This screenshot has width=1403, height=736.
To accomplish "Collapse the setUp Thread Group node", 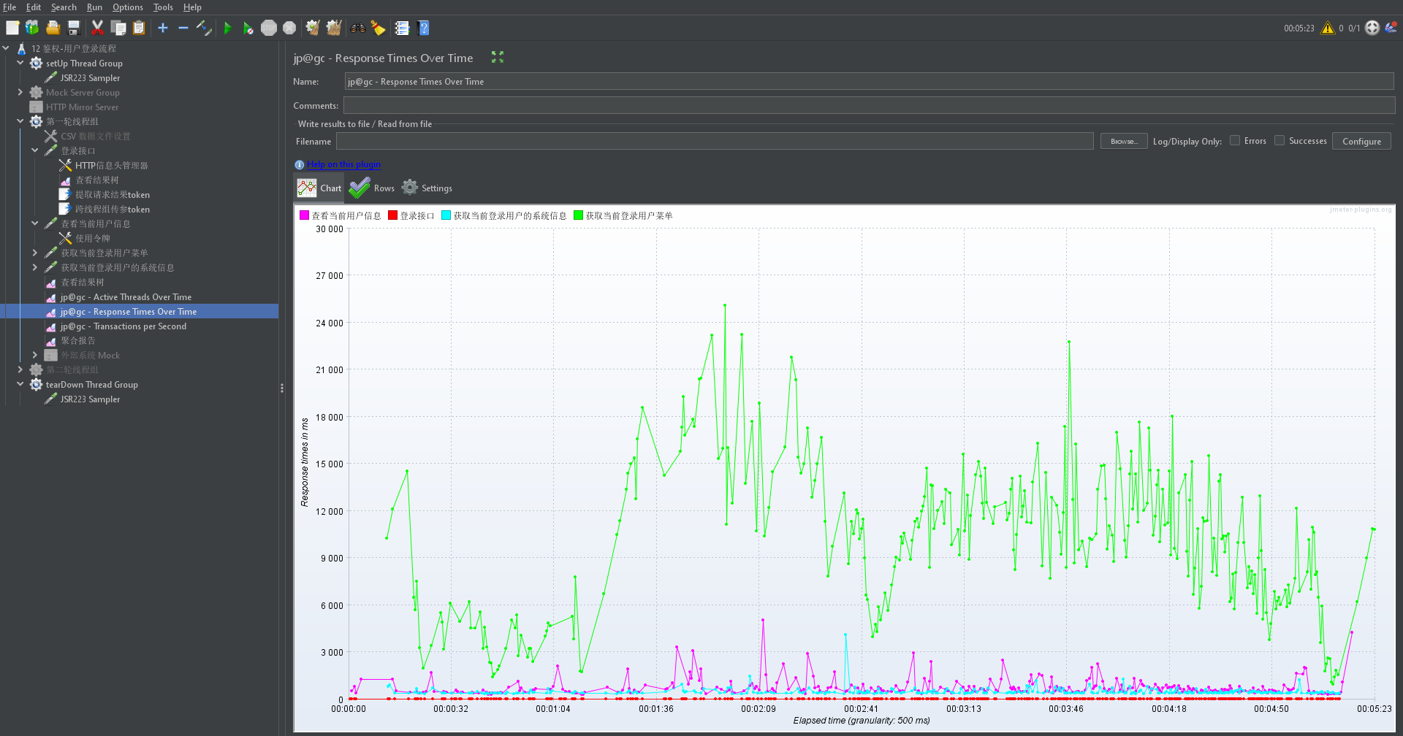I will coord(20,63).
